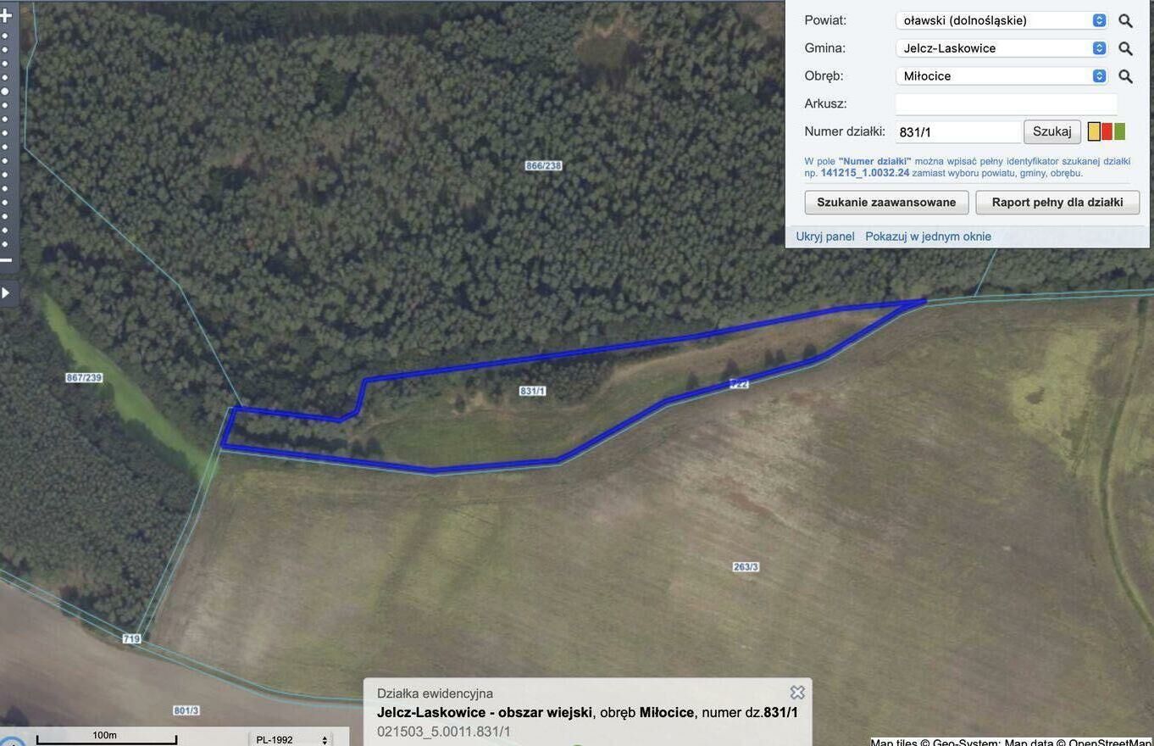This screenshot has height=746, width=1154.
Task: Click Pokazuj w jednym oknie link
Action: [928, 237]
